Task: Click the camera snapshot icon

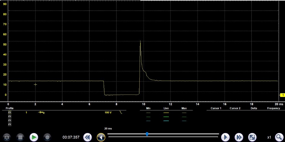Action: [x=7, y=137]
